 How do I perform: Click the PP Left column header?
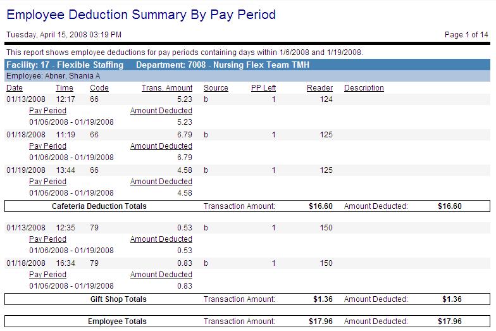(x=263, y=88)
